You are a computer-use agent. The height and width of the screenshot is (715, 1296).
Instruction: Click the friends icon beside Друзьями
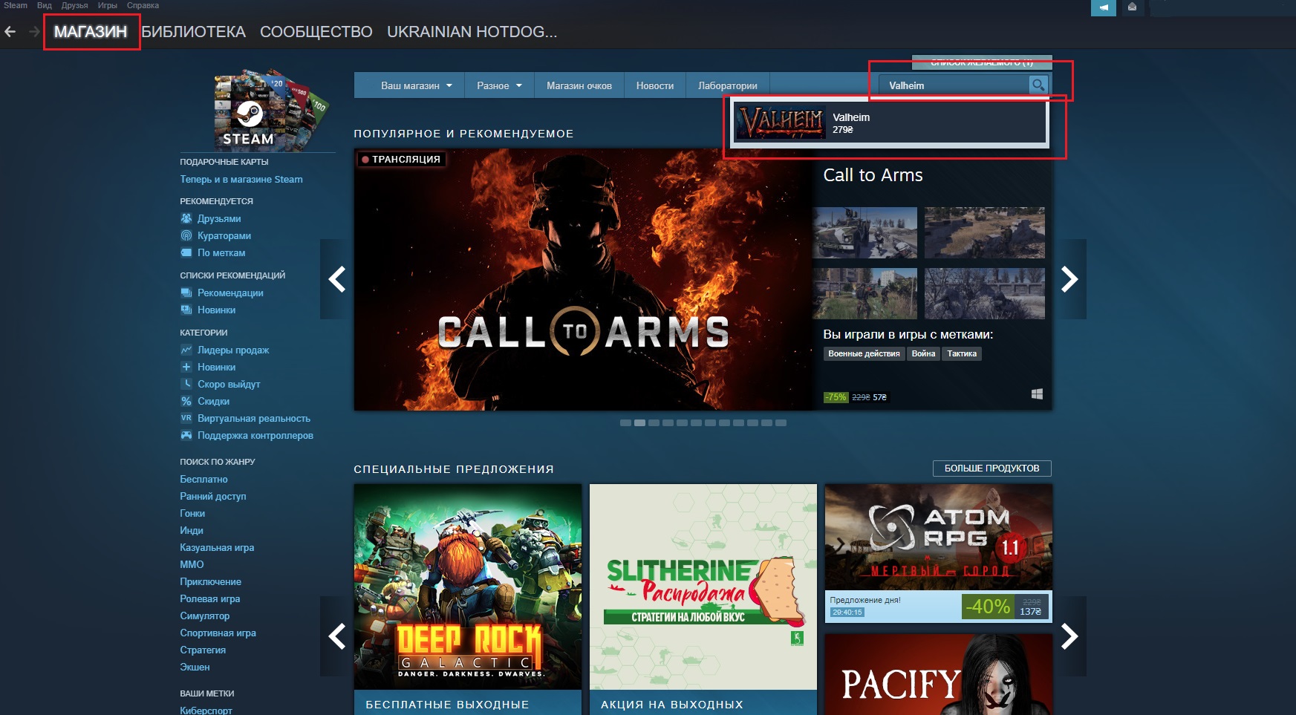186,218
